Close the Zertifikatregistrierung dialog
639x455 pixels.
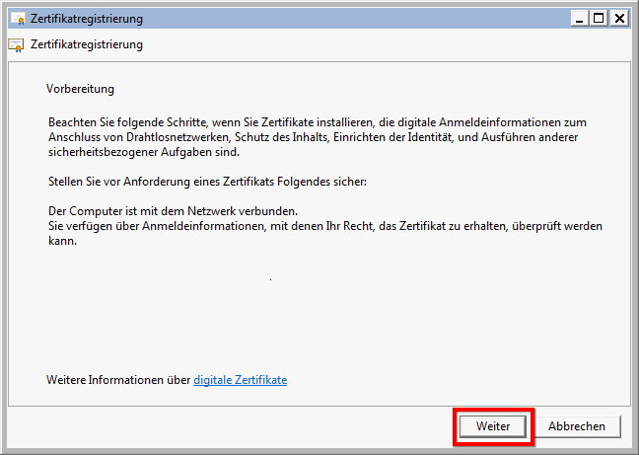pos(619,18)
